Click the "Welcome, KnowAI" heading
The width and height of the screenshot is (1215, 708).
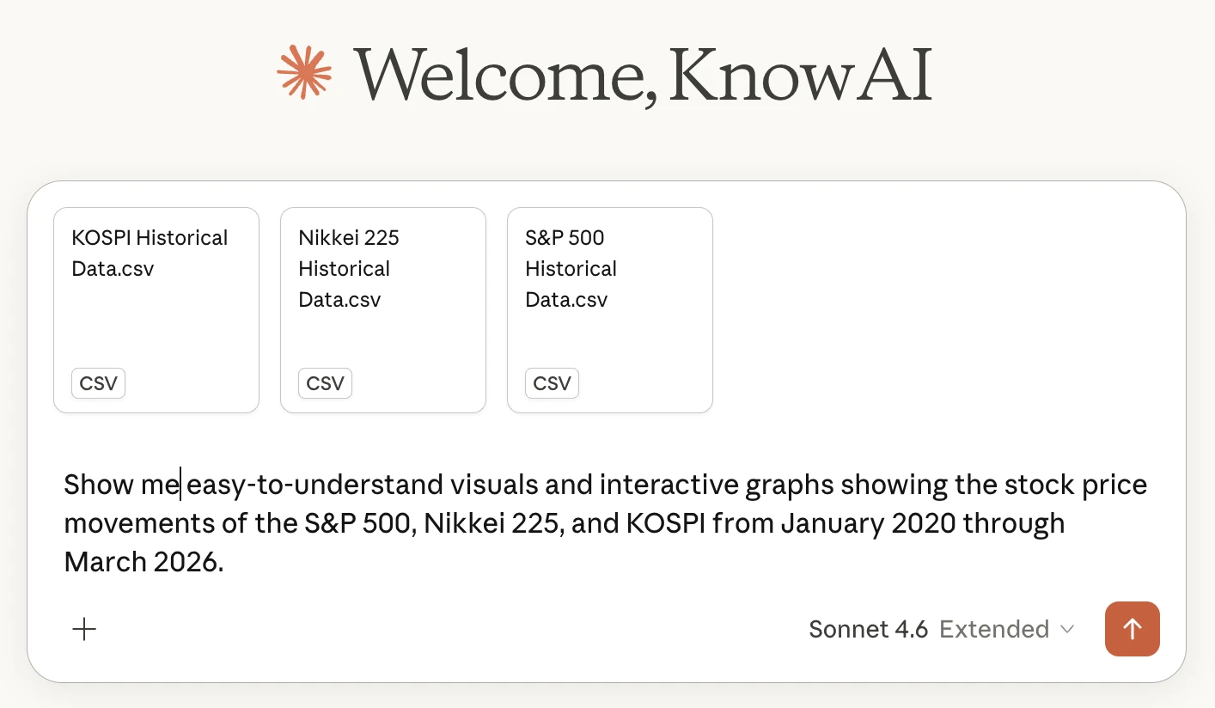[643, 75]
